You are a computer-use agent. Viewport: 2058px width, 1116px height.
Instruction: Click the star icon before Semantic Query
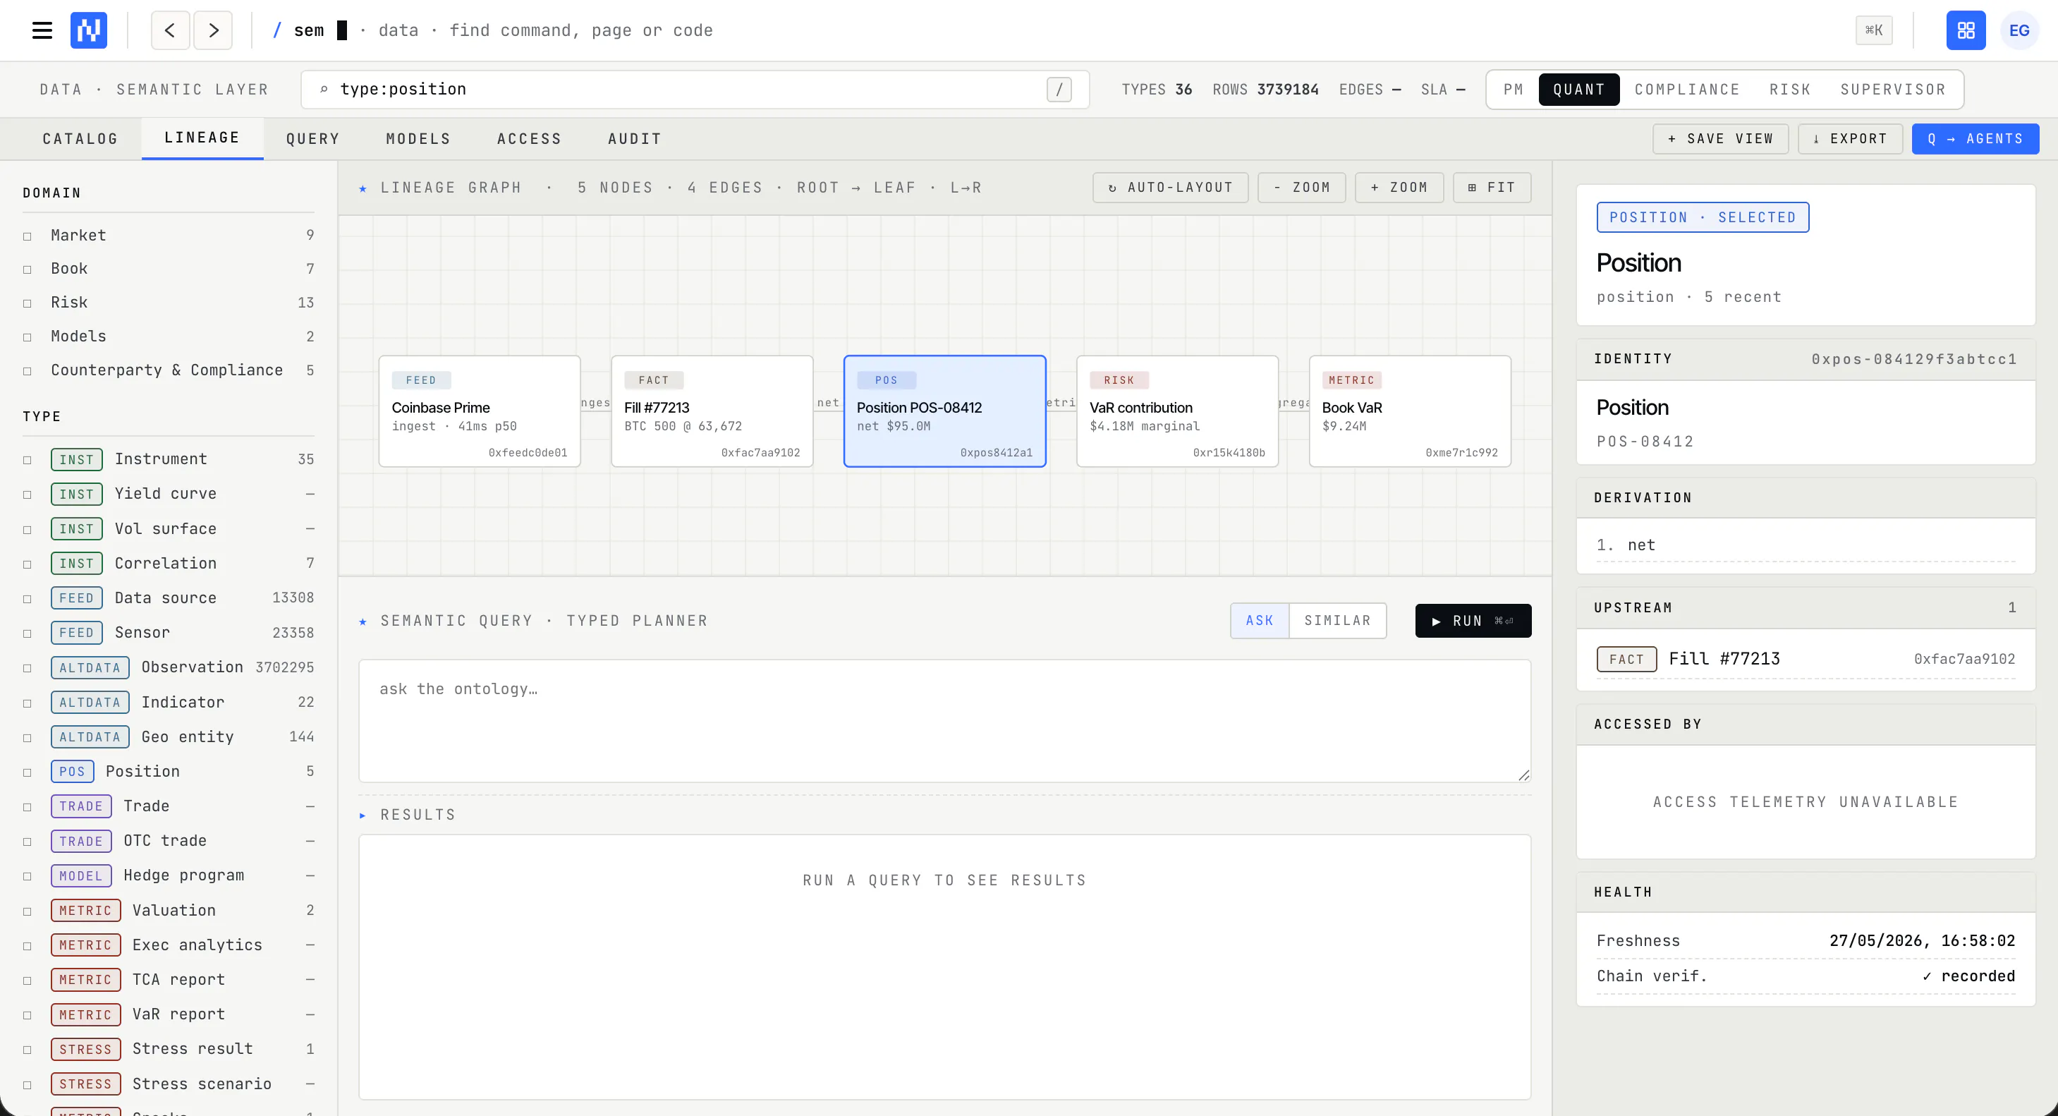point(363,621)
